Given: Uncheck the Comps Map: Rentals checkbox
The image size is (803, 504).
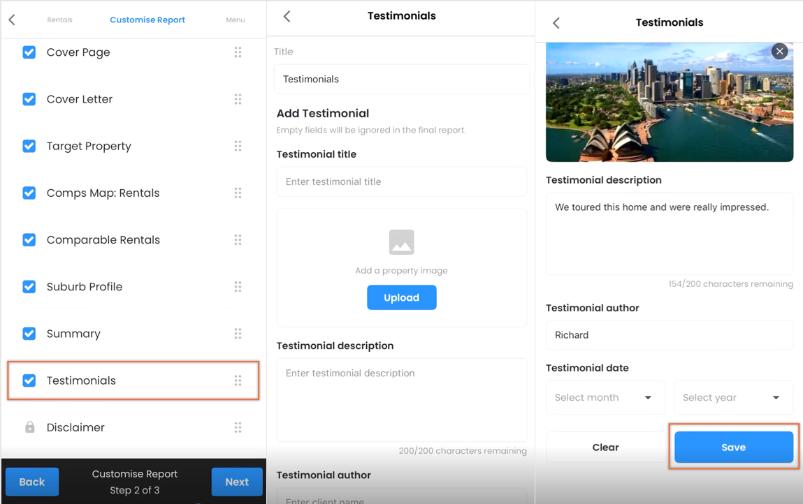Looking at the screenshot, I should pyautogui.click(x=29, y=193).
